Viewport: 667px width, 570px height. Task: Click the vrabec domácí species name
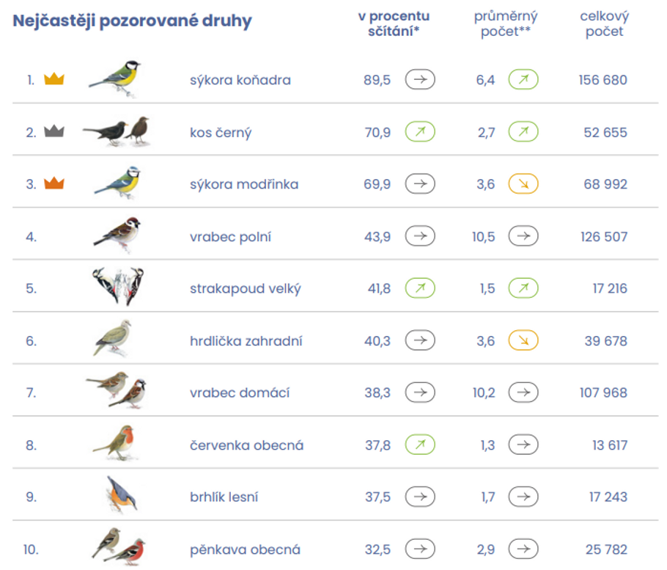239,392
